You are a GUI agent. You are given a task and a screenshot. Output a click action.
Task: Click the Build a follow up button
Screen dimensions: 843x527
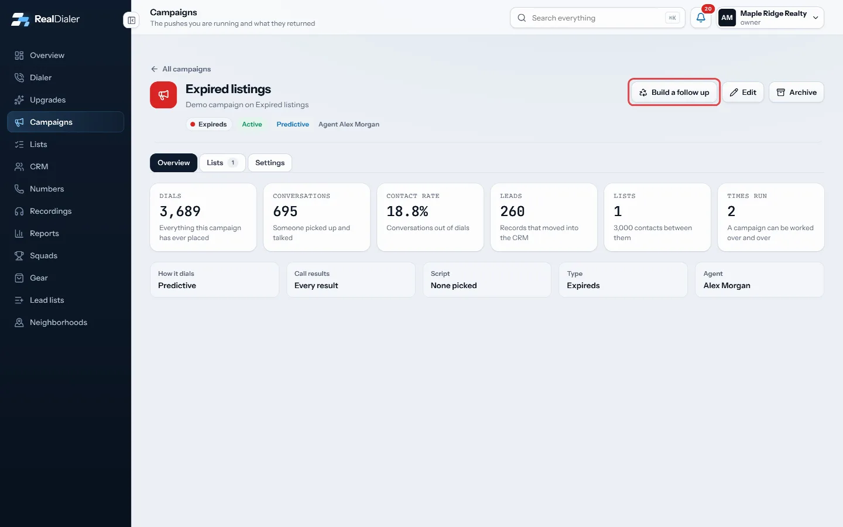click(674, 92)
